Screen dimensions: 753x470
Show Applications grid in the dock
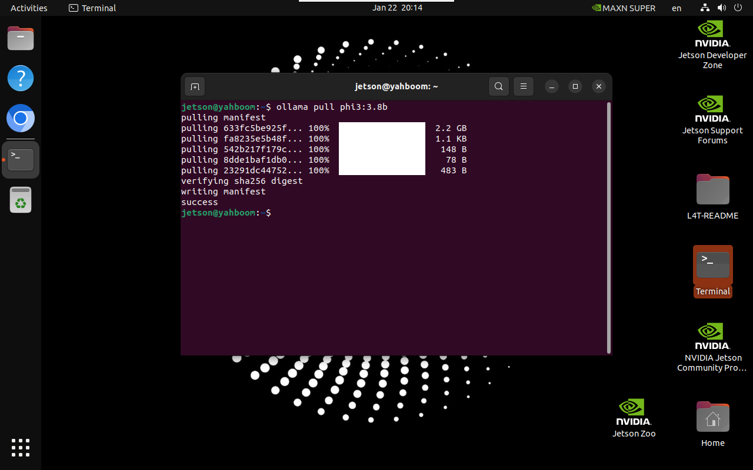click(x=21, y=448)
